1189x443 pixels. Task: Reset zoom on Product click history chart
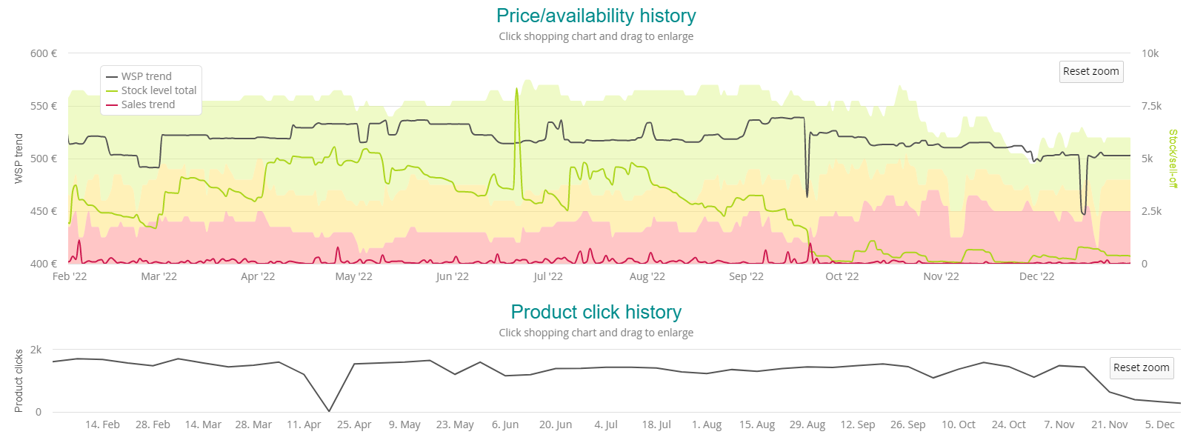coord(1141,367)
